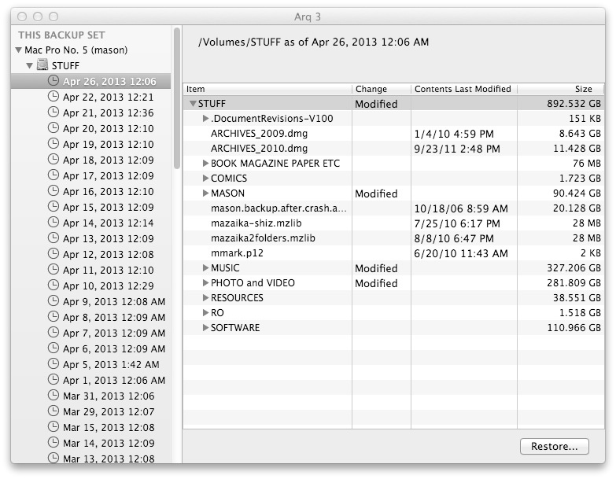Click the sidebar vertical scrollbar

pyautogui.click(x=177, y=98)
